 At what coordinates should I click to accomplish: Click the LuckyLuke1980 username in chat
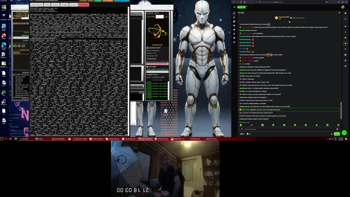(284, 17)
